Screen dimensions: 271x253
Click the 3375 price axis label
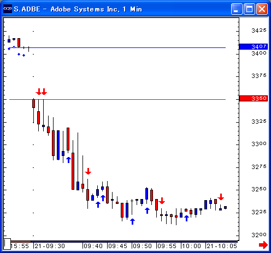[259, 76]
